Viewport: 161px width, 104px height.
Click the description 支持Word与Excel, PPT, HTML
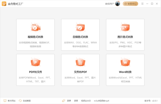coord(125,79)
